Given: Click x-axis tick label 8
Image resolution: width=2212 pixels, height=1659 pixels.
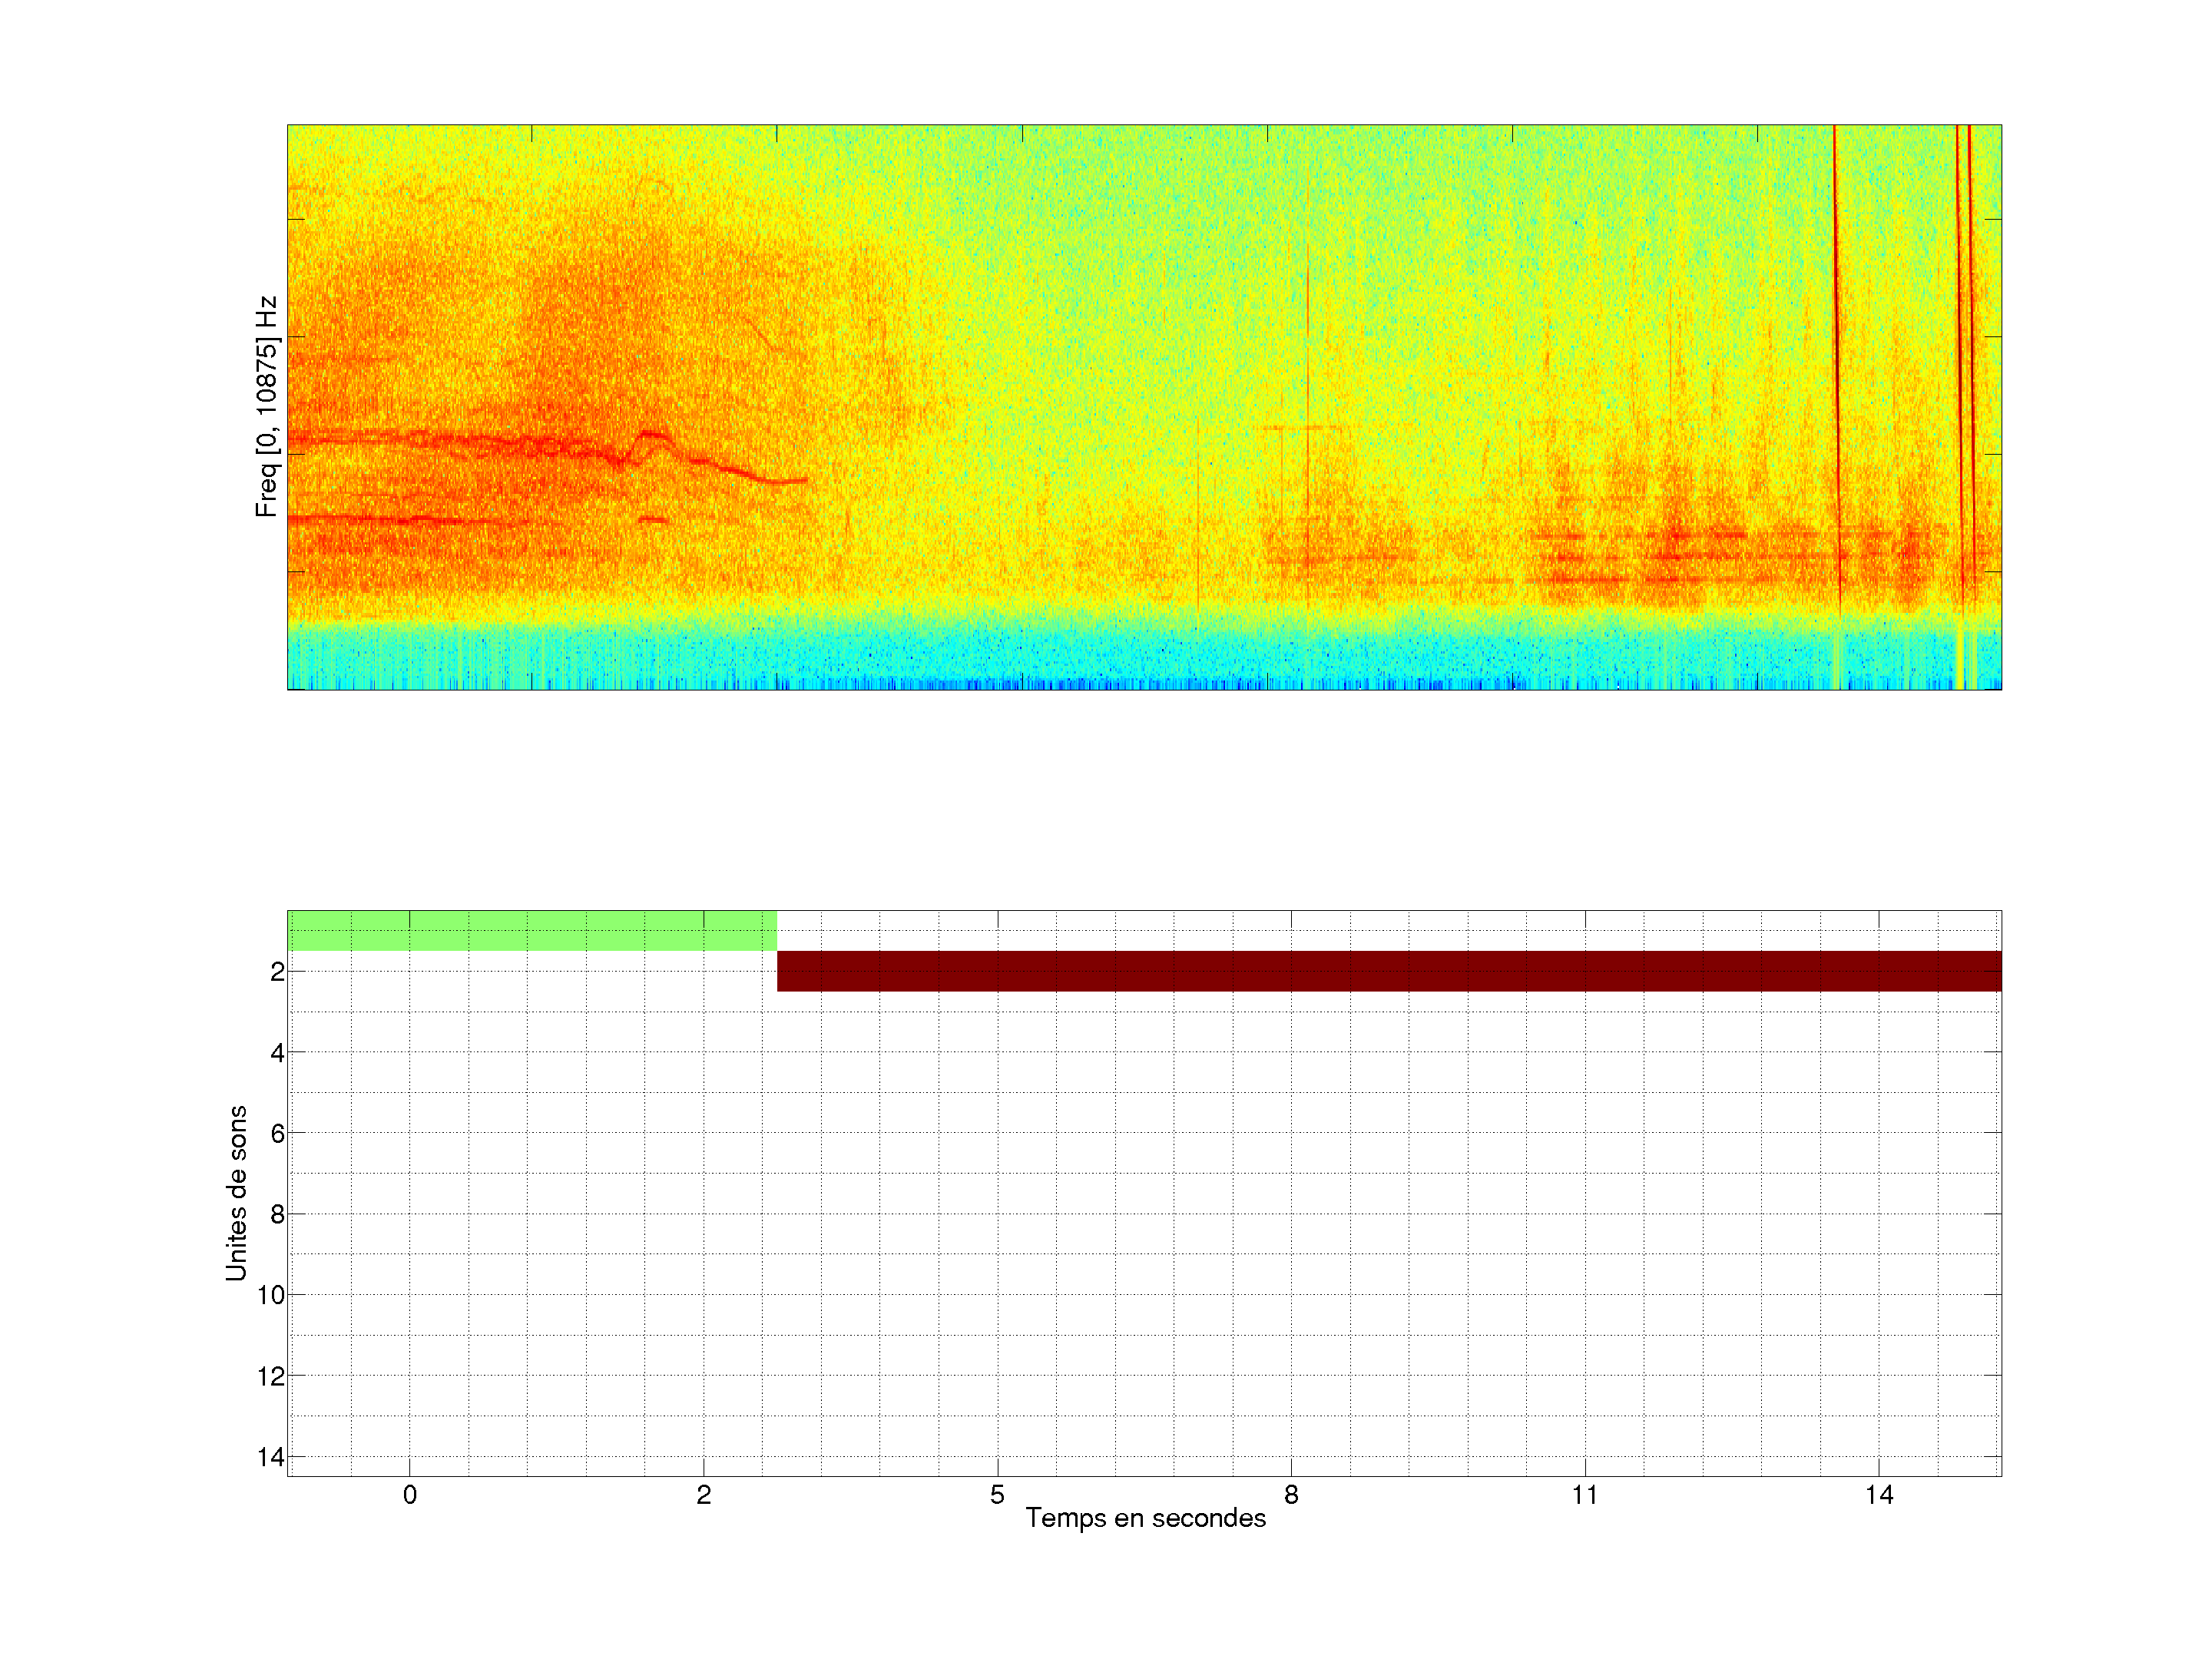Looking at the screenshot, I should coord(1291,1495).
